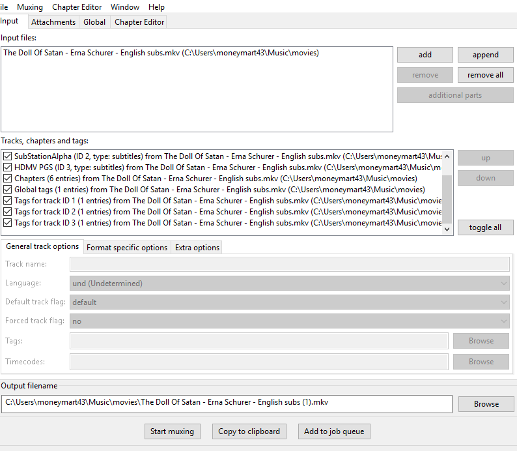Image resolution: width=517 pixels, height=451 pixels.
Task: Open the Extra options tab
Action: (197, 248)
